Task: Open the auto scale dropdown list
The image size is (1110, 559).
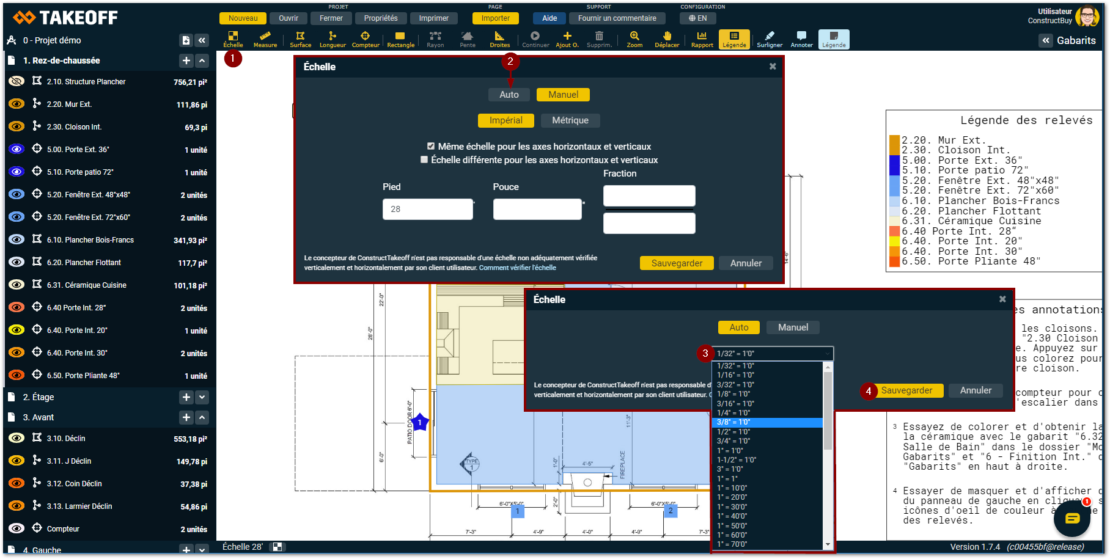Action: pyautogui.click(x=773, y=353)
